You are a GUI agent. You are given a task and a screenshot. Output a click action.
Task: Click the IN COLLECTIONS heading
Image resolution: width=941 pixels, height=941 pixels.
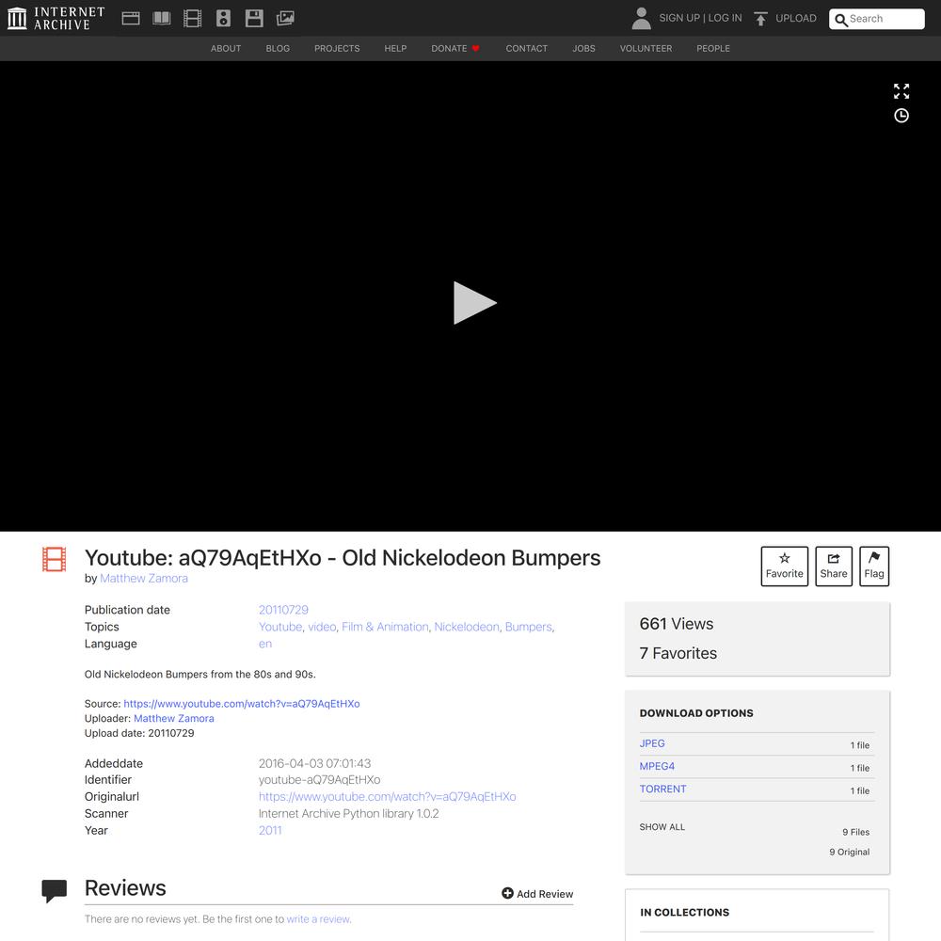685,912
